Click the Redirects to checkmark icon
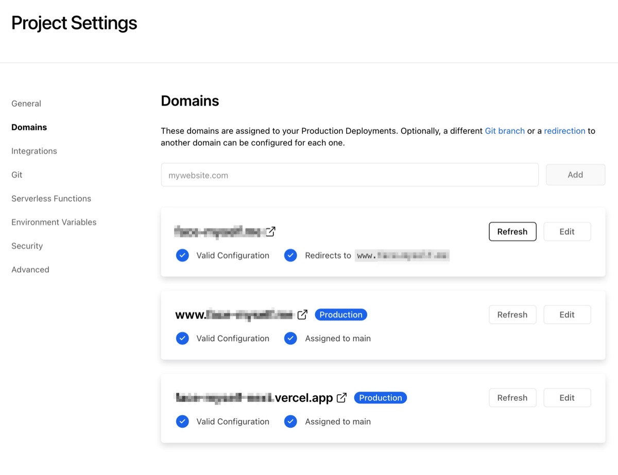 click(290, 255)
